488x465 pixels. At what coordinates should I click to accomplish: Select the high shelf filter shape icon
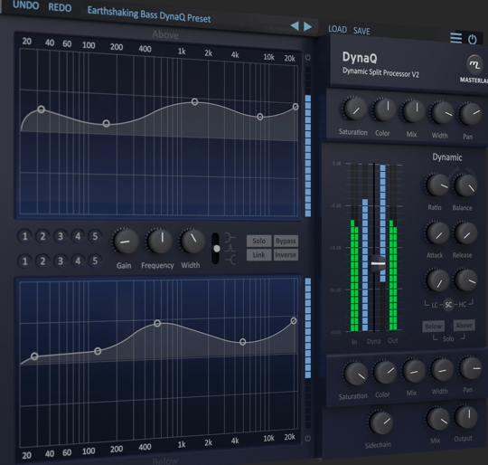[230, 259]
